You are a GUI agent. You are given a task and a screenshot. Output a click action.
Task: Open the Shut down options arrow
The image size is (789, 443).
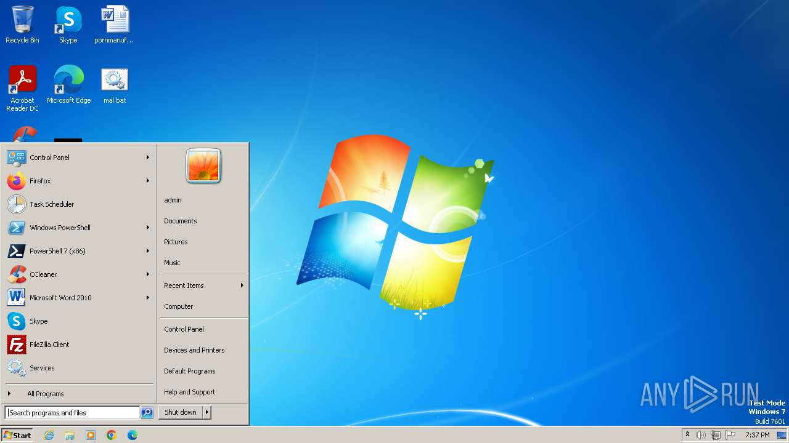pyautogui.click(x=207, y=413)
